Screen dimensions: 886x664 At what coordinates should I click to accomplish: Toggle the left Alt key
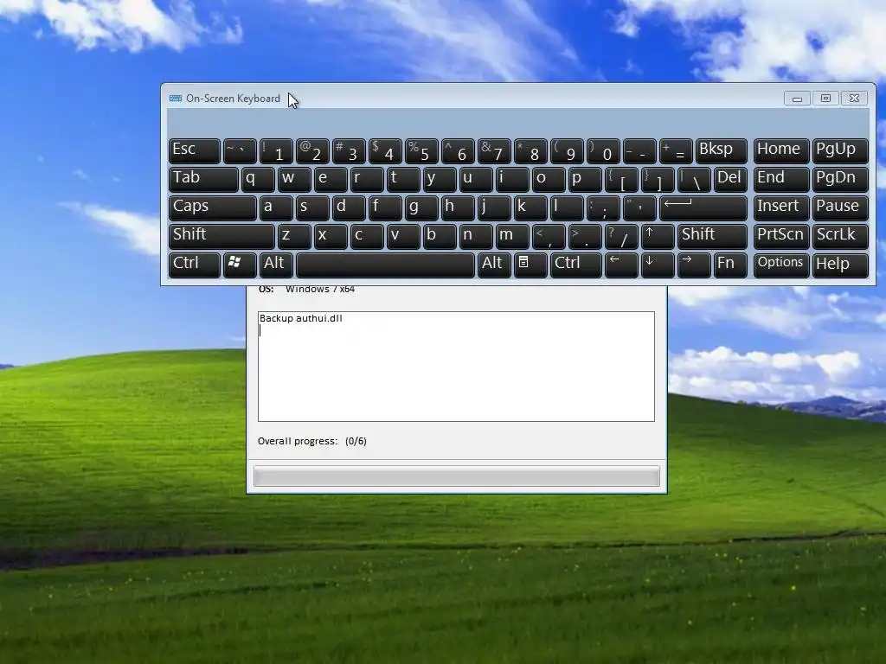click(276, 265)
